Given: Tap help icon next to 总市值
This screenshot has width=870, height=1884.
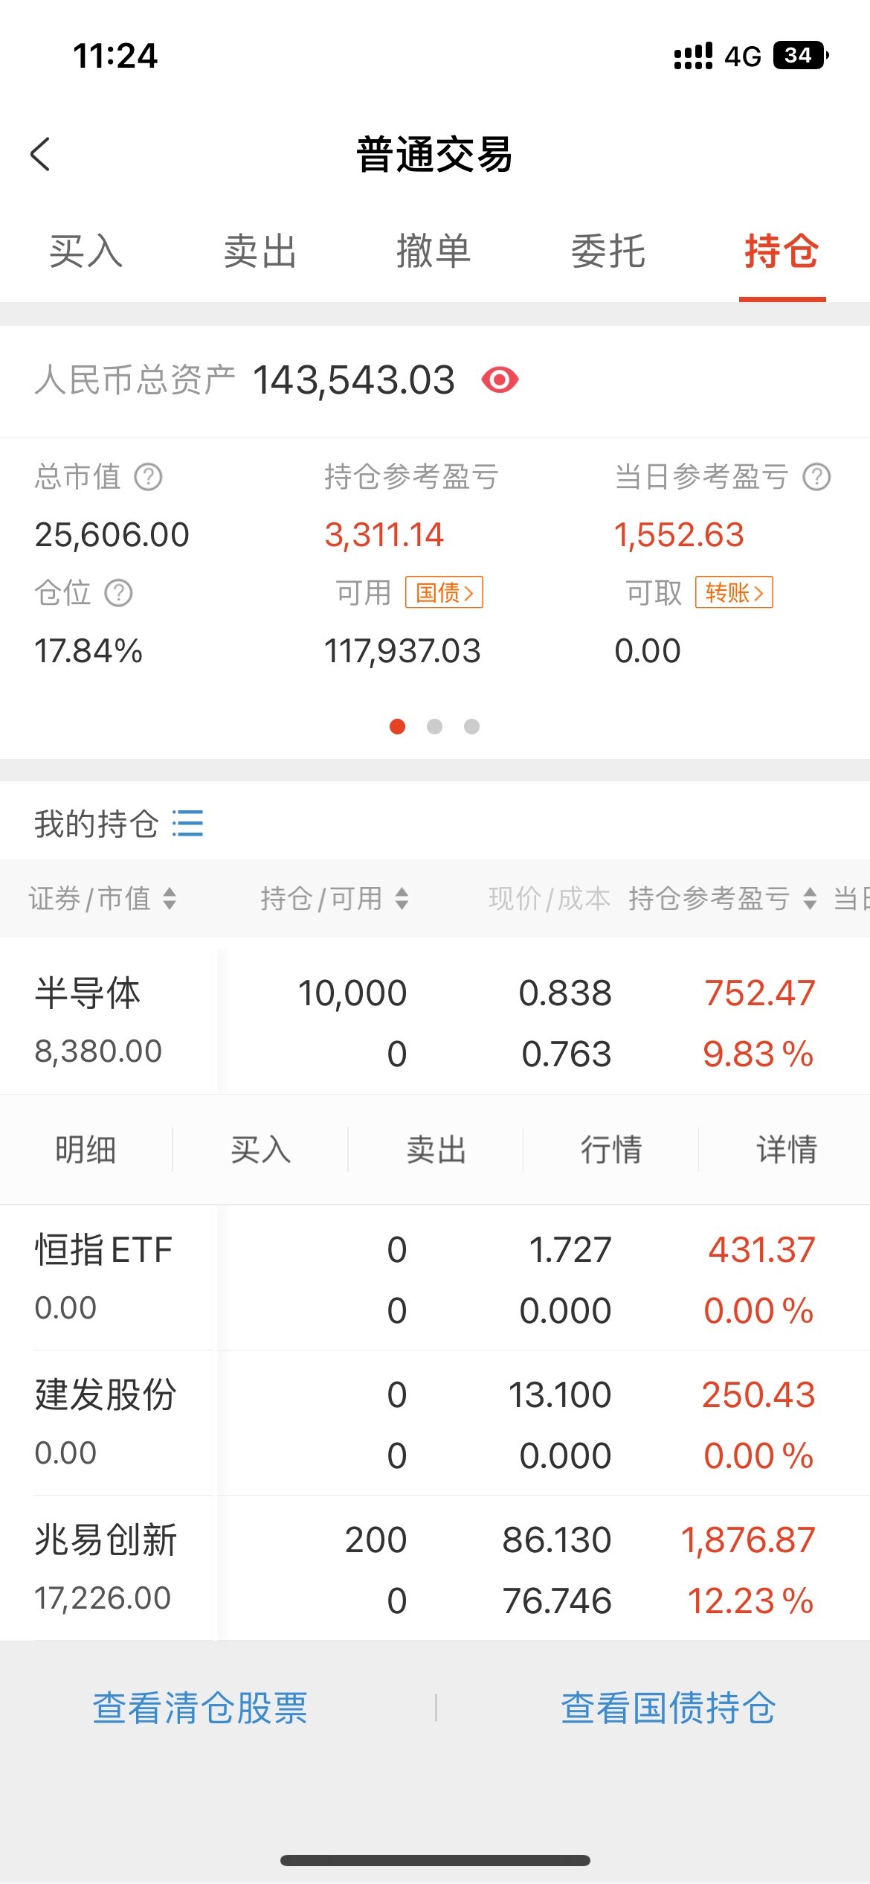Looking at the screenshot, I should pyautogui.click(x=148, y=477).
